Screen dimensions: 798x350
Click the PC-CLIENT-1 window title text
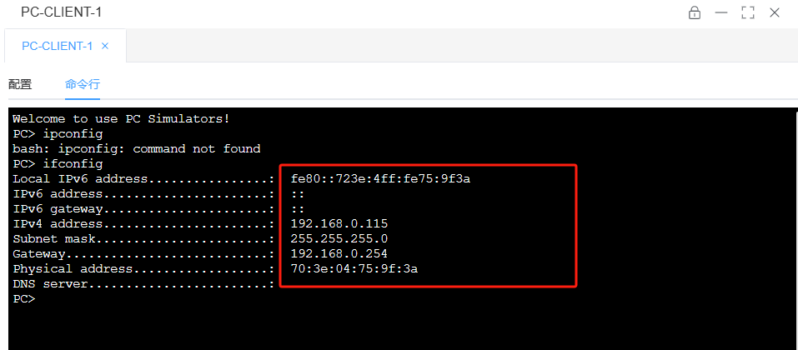(x=61, y=12)
